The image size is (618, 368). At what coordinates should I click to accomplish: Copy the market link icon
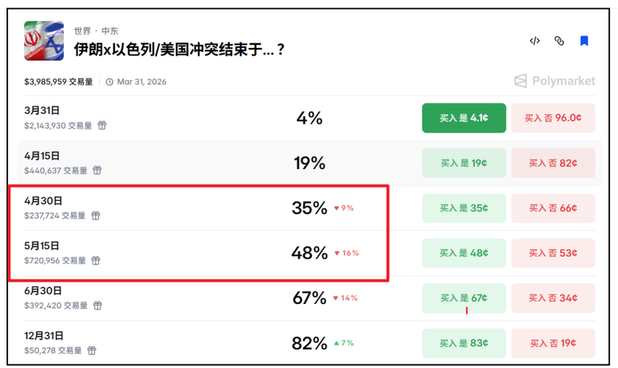point(559,41)
